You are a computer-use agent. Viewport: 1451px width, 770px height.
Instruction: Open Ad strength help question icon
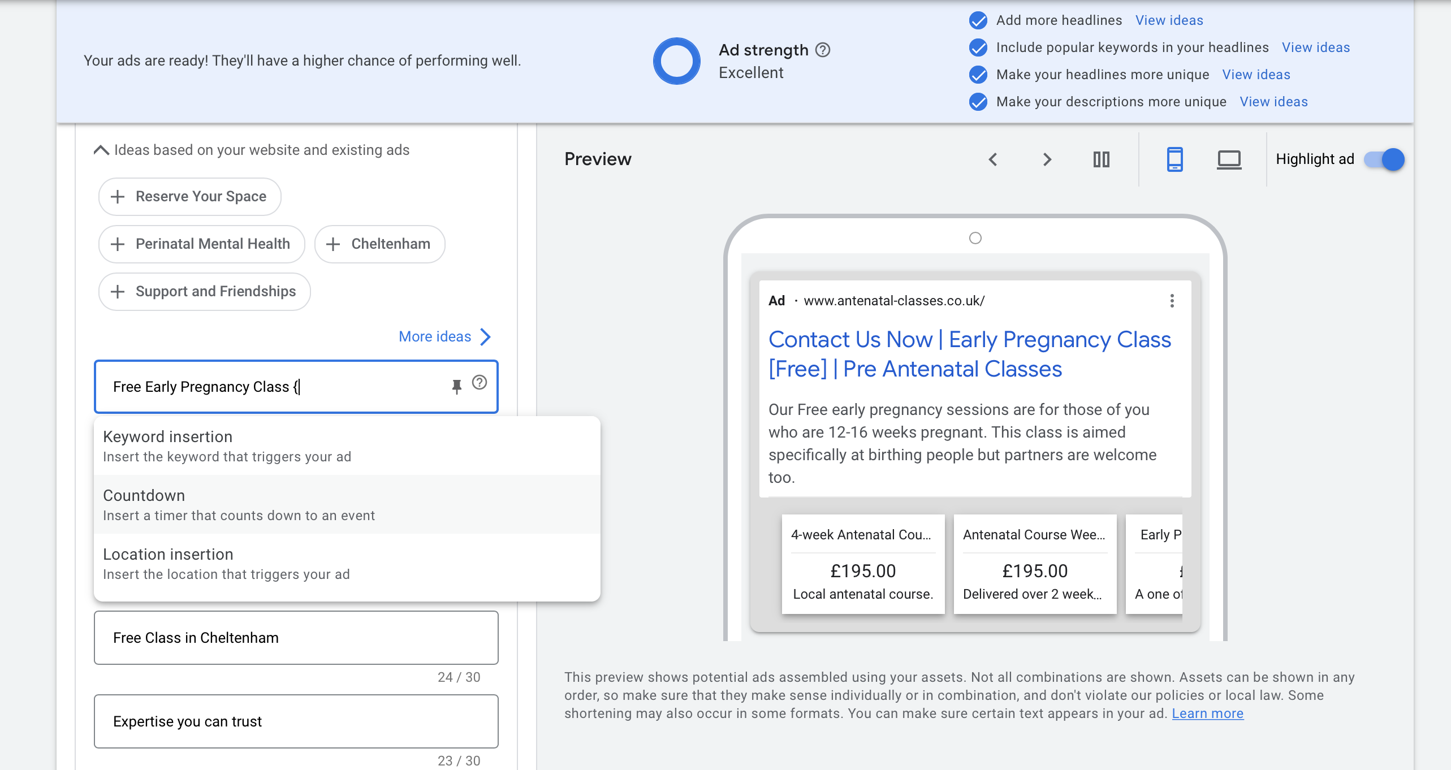(823, 50)
